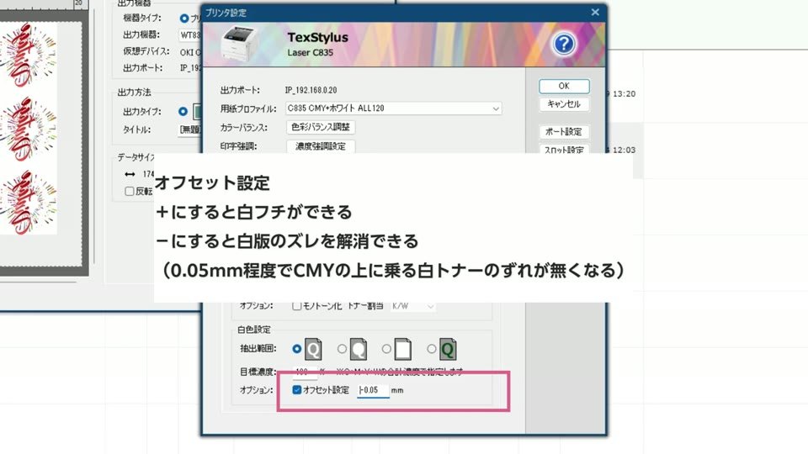Click OK in printer settings dialog
Viewport: 808px width, 454px height.
click(564, 86)
